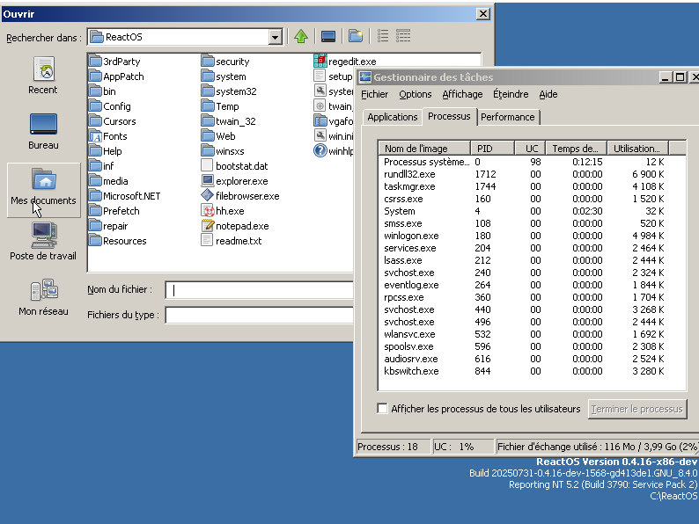Select the Microsoft.NET folder
Image resolution: width=699 pixels, height=524 pixels.
(124, 196)
